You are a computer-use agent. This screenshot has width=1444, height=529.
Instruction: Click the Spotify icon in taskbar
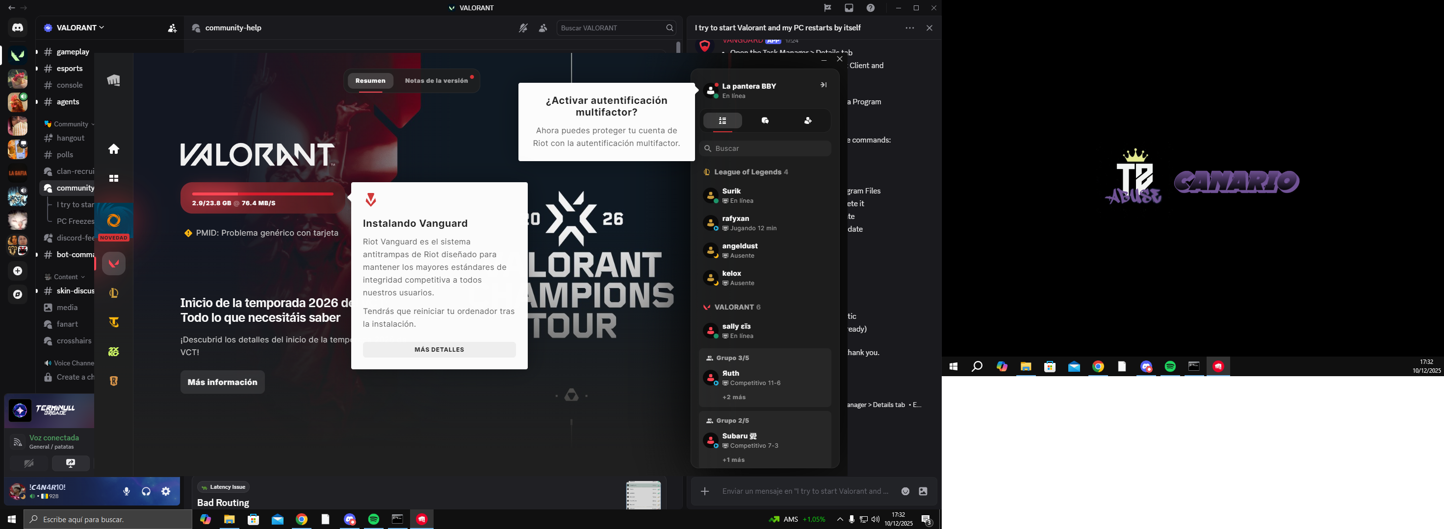point(374,520)
